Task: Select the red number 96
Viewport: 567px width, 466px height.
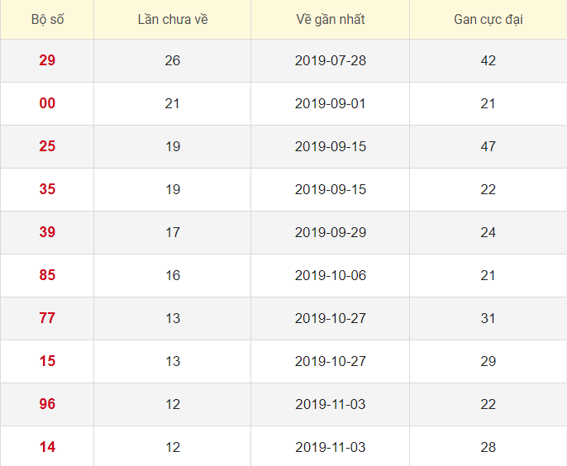Action: (47, 404)
